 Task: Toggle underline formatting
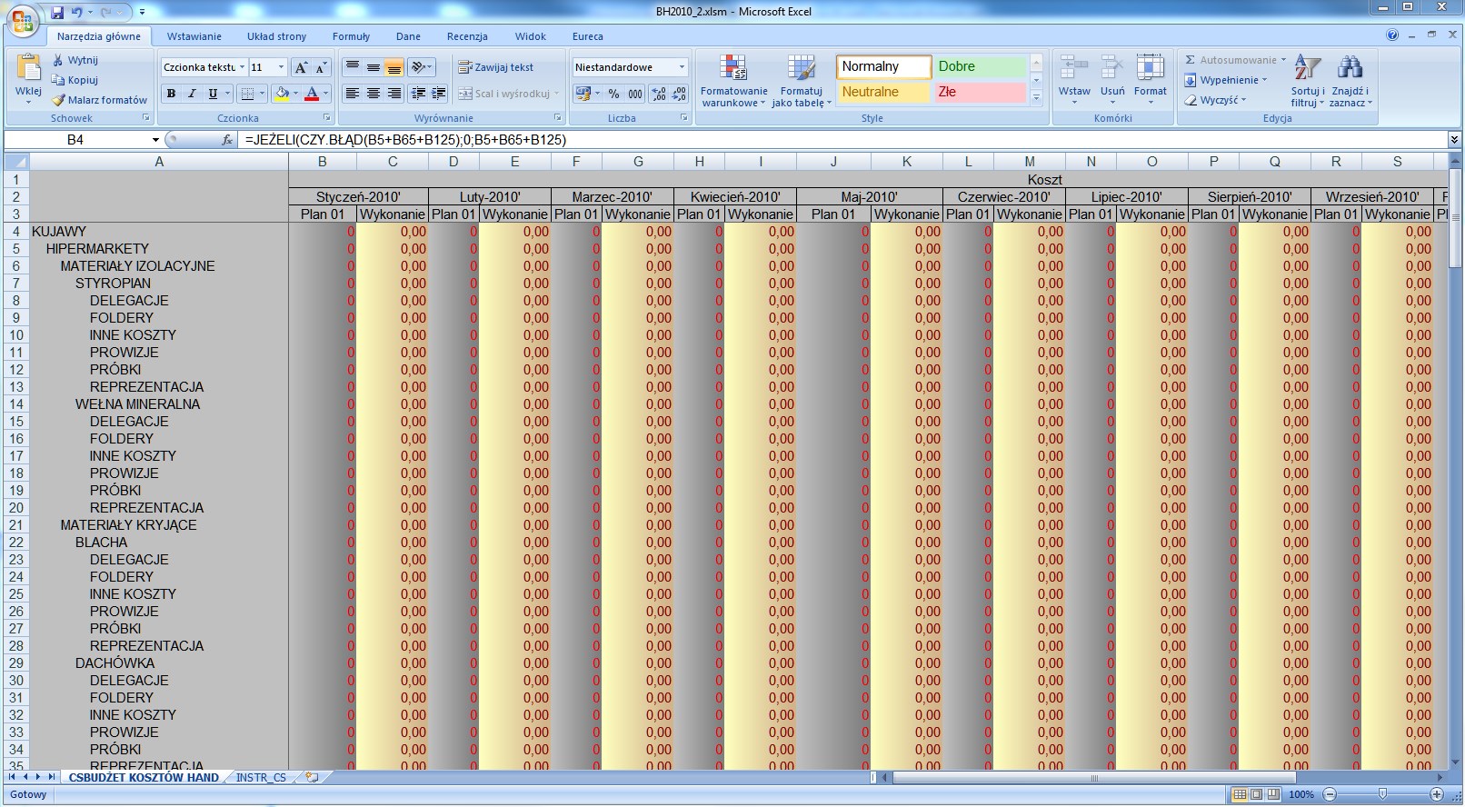pyautogui.click(x=213, y=93)
